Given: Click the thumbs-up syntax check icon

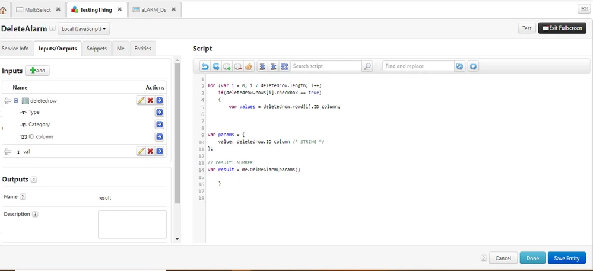Looking at the screenshot, I should (x=249, y=66).
